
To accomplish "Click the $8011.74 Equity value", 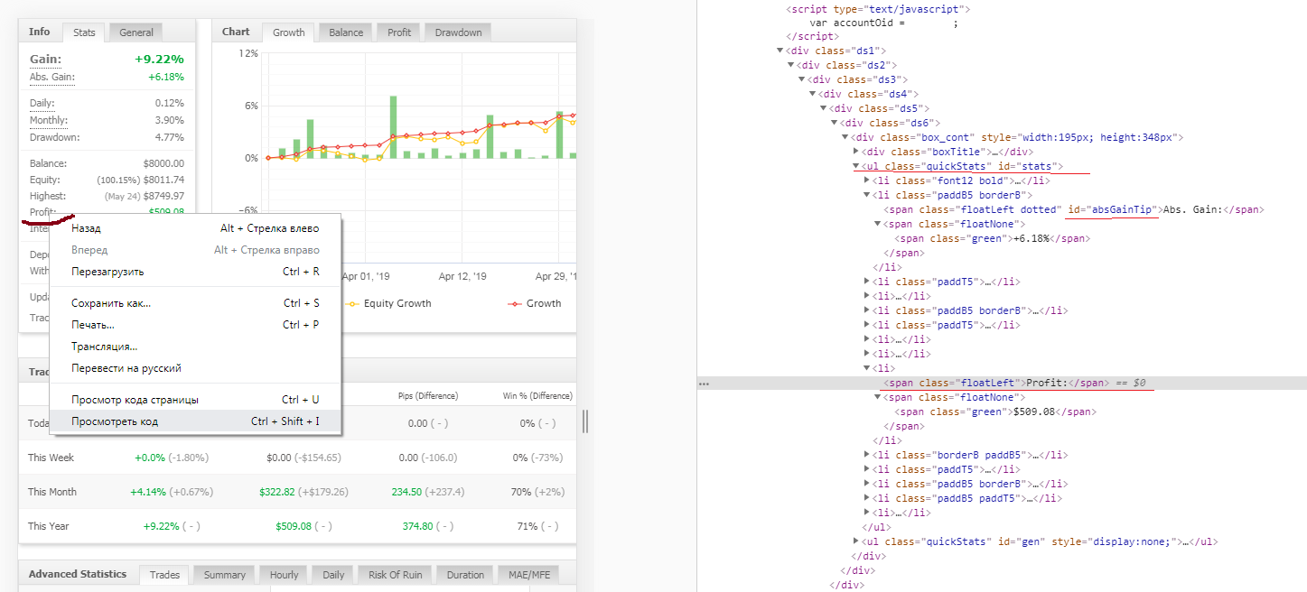I will pyautogui.click(x=163, y=180).
